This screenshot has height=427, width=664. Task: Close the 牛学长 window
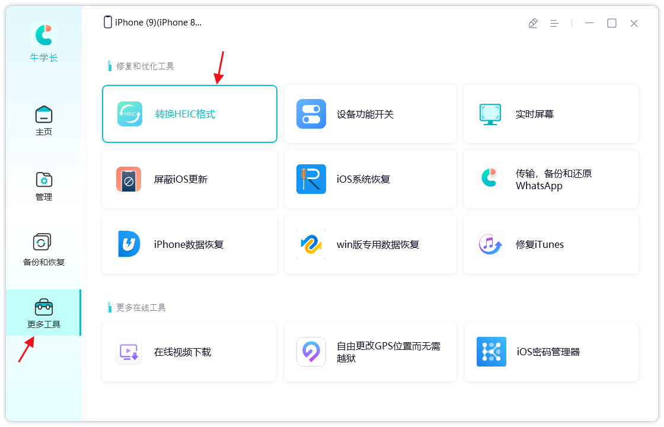(x=634, y=23)
